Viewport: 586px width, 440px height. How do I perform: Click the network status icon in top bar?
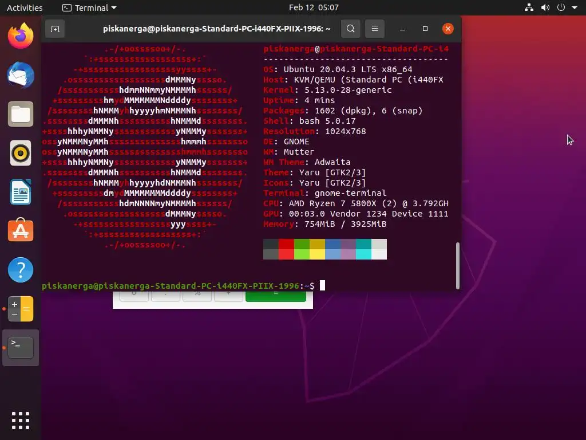pyautogui.click(x=529, y=7)
